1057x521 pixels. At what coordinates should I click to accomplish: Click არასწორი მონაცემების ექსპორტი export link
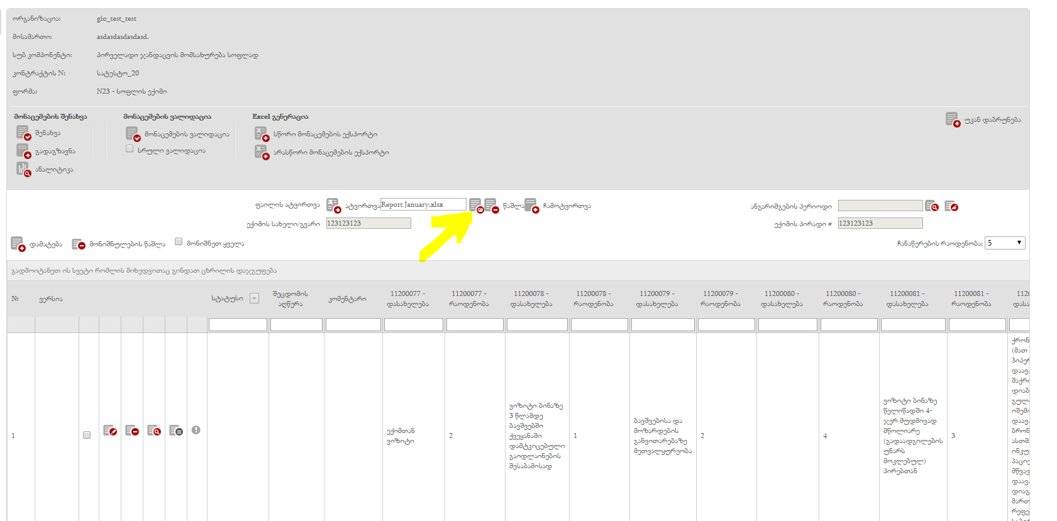(x=330, y=153)
